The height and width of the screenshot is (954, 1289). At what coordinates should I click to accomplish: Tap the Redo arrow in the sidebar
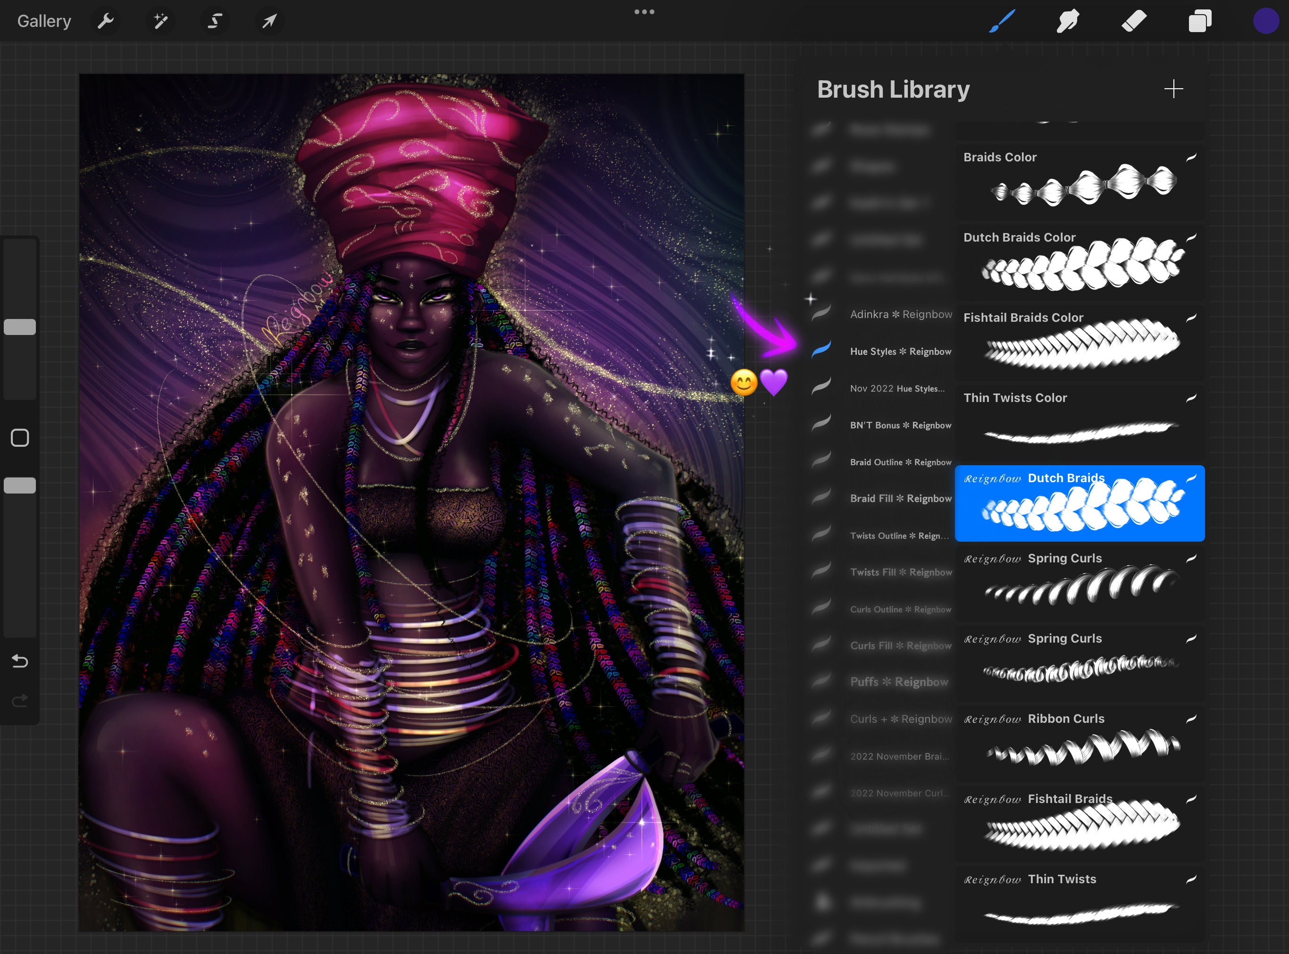(x=20, y=701)
